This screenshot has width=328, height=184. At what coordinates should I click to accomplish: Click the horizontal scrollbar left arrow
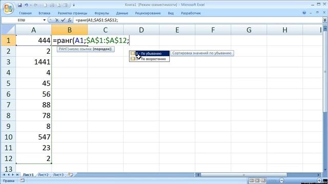click(198, 175)
